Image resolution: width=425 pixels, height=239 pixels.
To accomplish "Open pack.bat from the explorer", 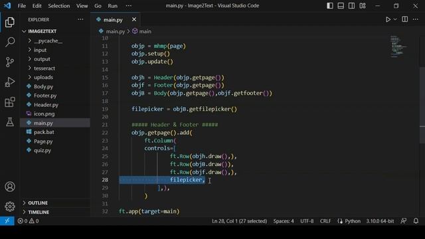I will [x=55, y=132].
